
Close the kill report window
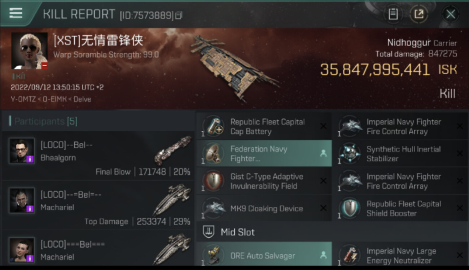pyautogui.click(x=451, y=14)
